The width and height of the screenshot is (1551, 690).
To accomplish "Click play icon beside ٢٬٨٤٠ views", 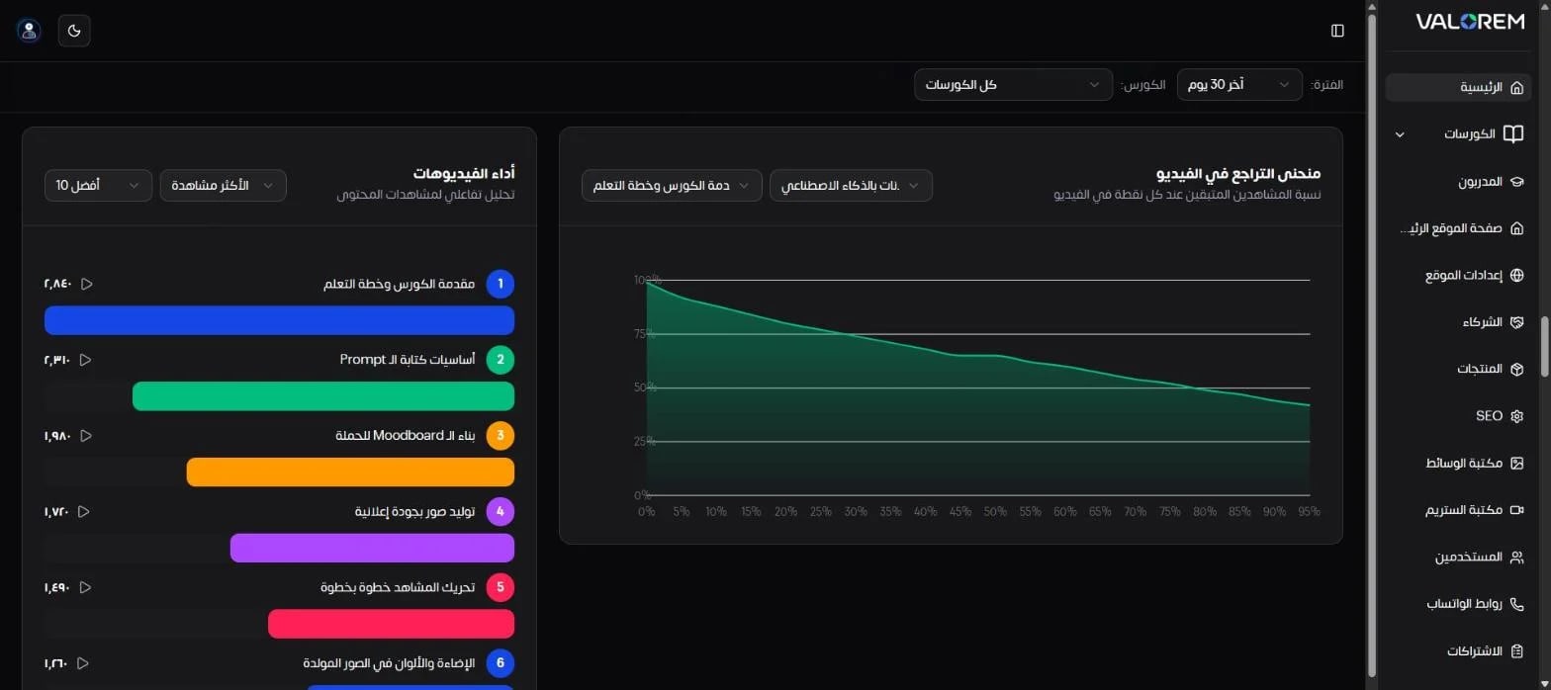I will tap(87, 284).
